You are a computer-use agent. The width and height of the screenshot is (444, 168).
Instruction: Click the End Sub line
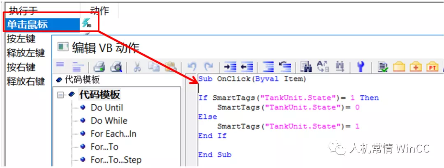tap(215, 155)
